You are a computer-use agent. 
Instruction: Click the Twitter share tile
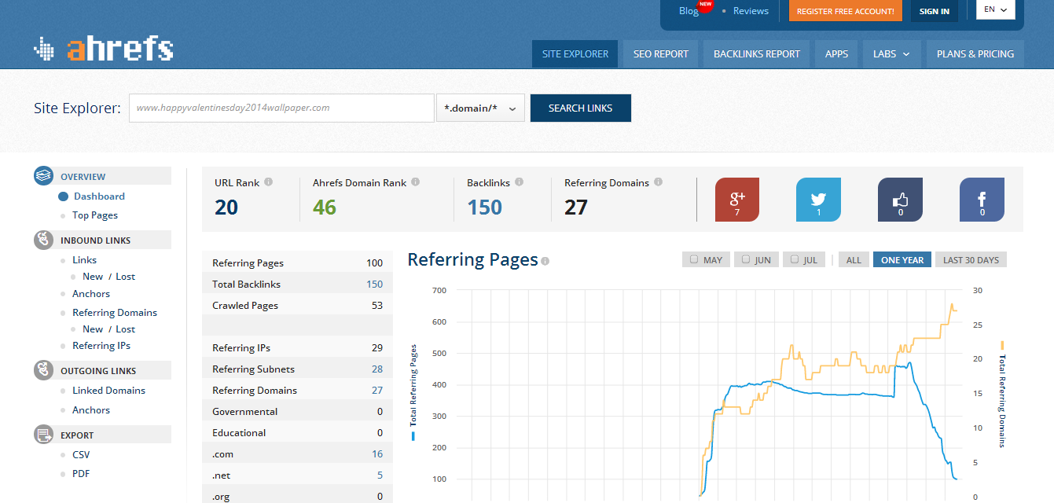coord(819,200)
